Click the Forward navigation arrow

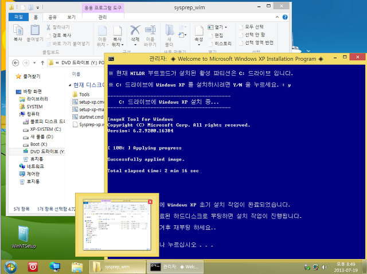coord(26,62)
